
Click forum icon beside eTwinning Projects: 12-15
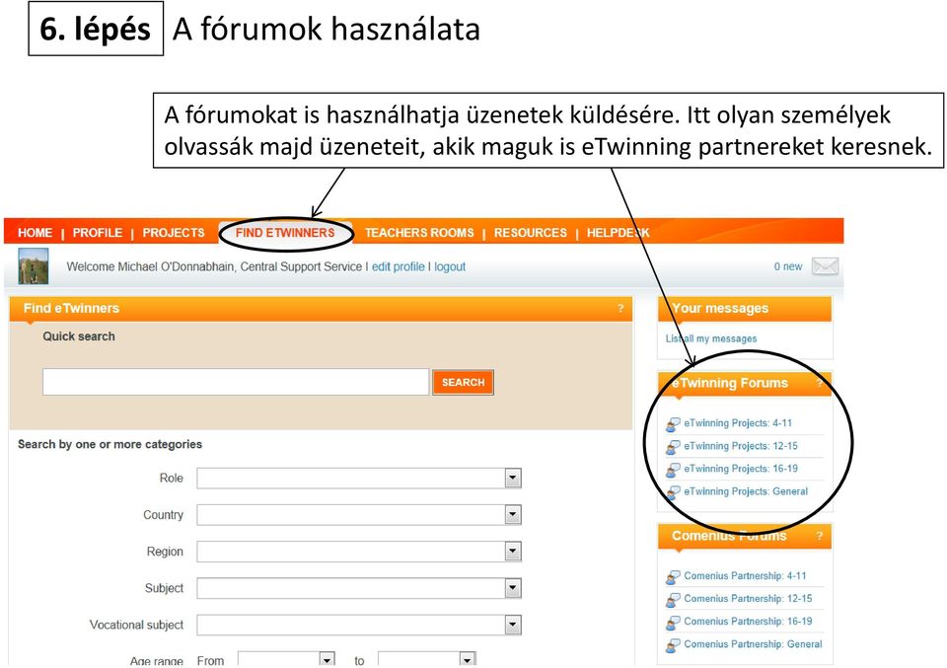click(673, 448)
